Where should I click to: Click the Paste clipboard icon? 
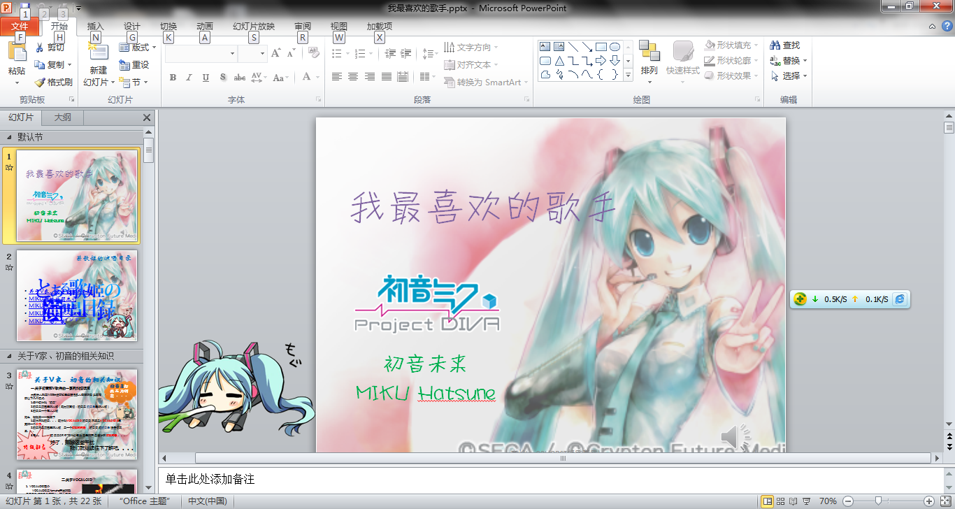coord(17,52)
